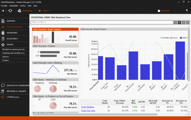
Task: Select CBet Spots - HeadsUp vs Multiway card
Action: coord(55,86)
